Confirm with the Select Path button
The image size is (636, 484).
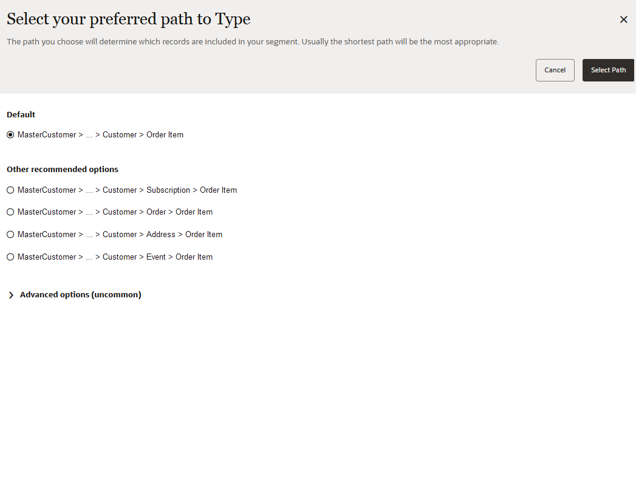(608, 70)
